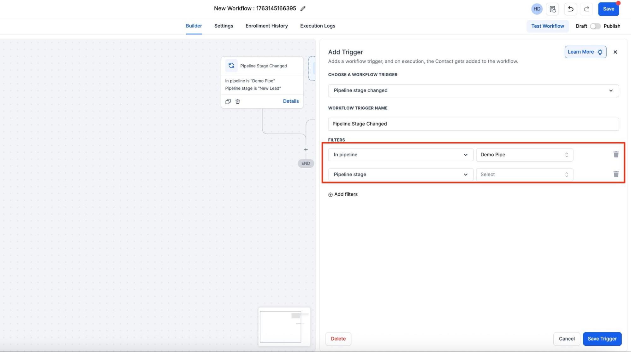Viewport: 631px width, 352px height.
Task: Click the Workflow Trigger Name input field
Action: tap(473, 124)
